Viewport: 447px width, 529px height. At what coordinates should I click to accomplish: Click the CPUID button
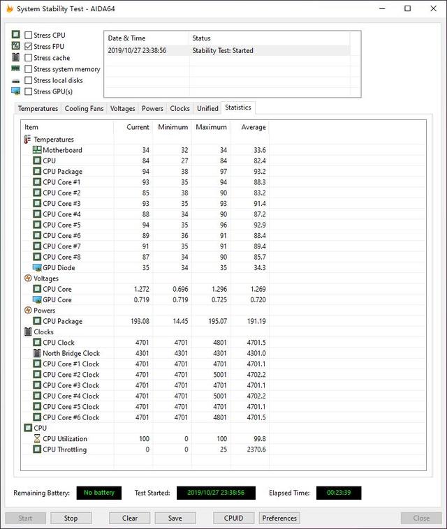233,519
